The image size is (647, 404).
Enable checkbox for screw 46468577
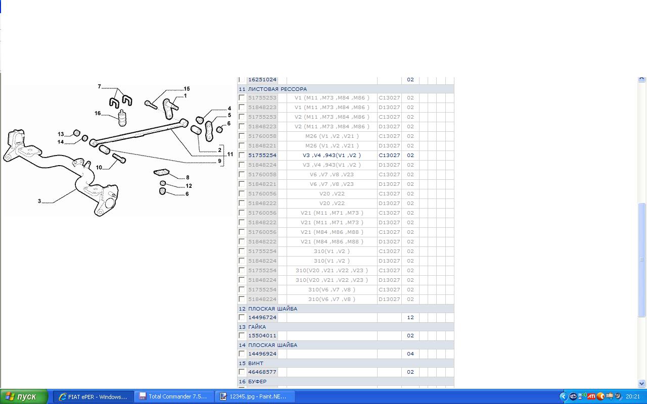(x=242, y=372)
